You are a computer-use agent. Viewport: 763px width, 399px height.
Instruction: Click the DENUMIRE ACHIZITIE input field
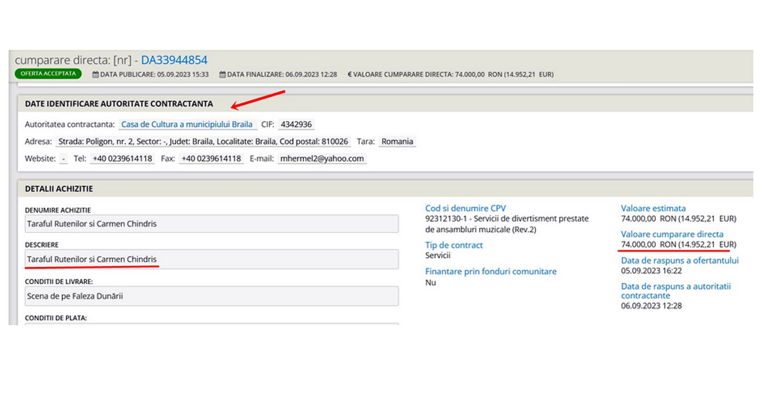point(212,224)
